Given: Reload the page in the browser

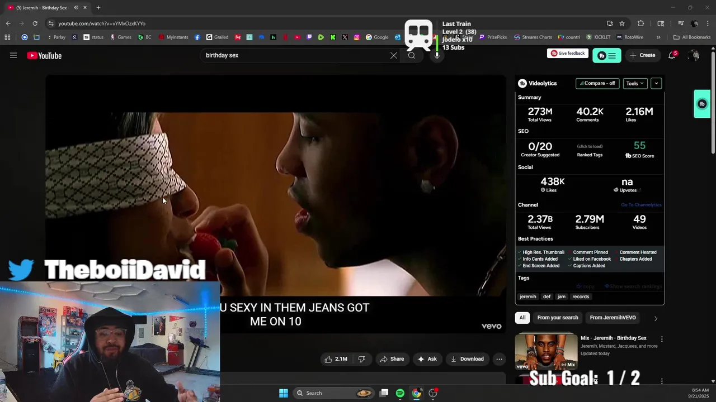Looking at the screenshot, I should pyautogui.click(x=35, y=23).
